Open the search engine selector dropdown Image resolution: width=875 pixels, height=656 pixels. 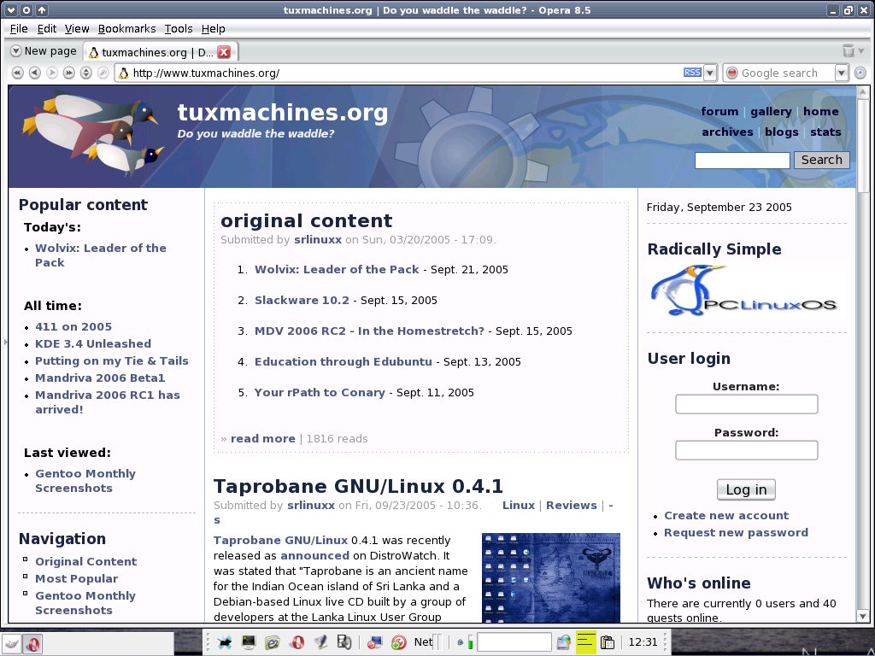[x=842, y=73]
